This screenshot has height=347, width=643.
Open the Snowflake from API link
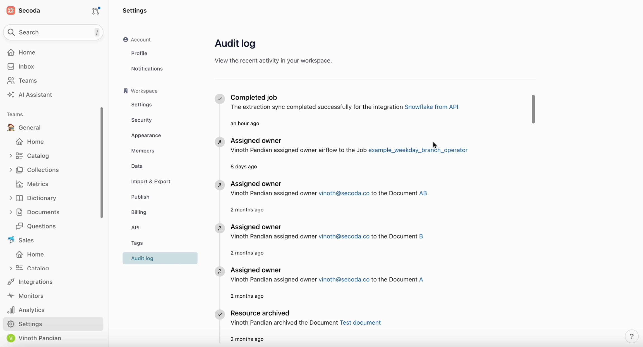(431, 107)
